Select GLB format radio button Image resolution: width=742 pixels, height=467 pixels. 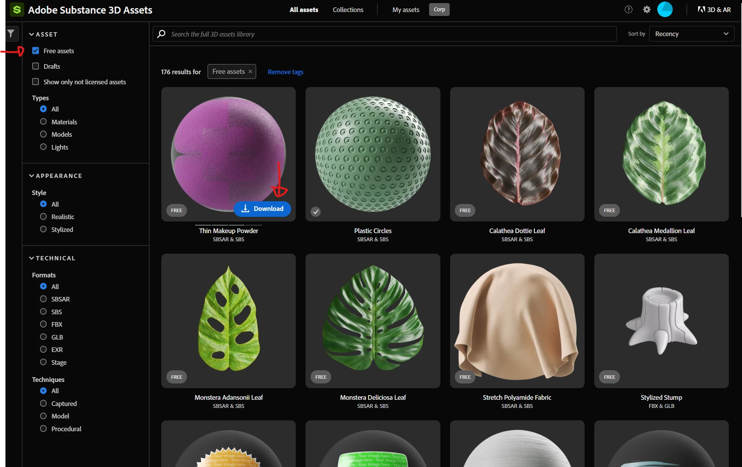43,337
